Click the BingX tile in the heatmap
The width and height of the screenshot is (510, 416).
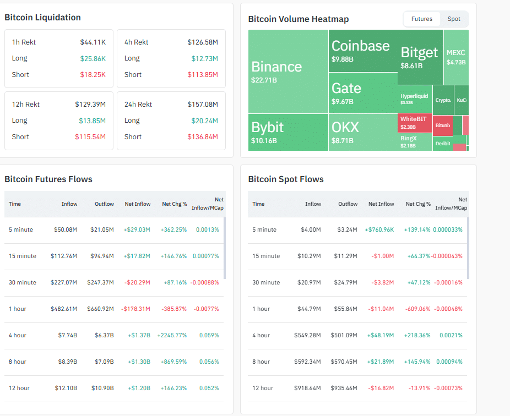[x=415, y=141]
